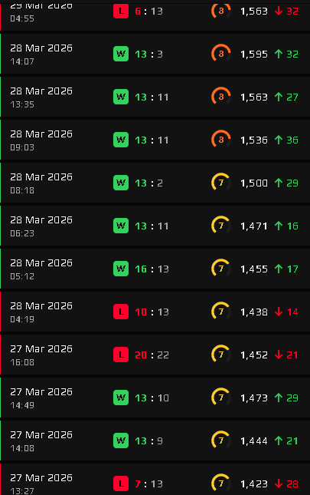Click the 1,536 Elo value

tap(254, 140)
